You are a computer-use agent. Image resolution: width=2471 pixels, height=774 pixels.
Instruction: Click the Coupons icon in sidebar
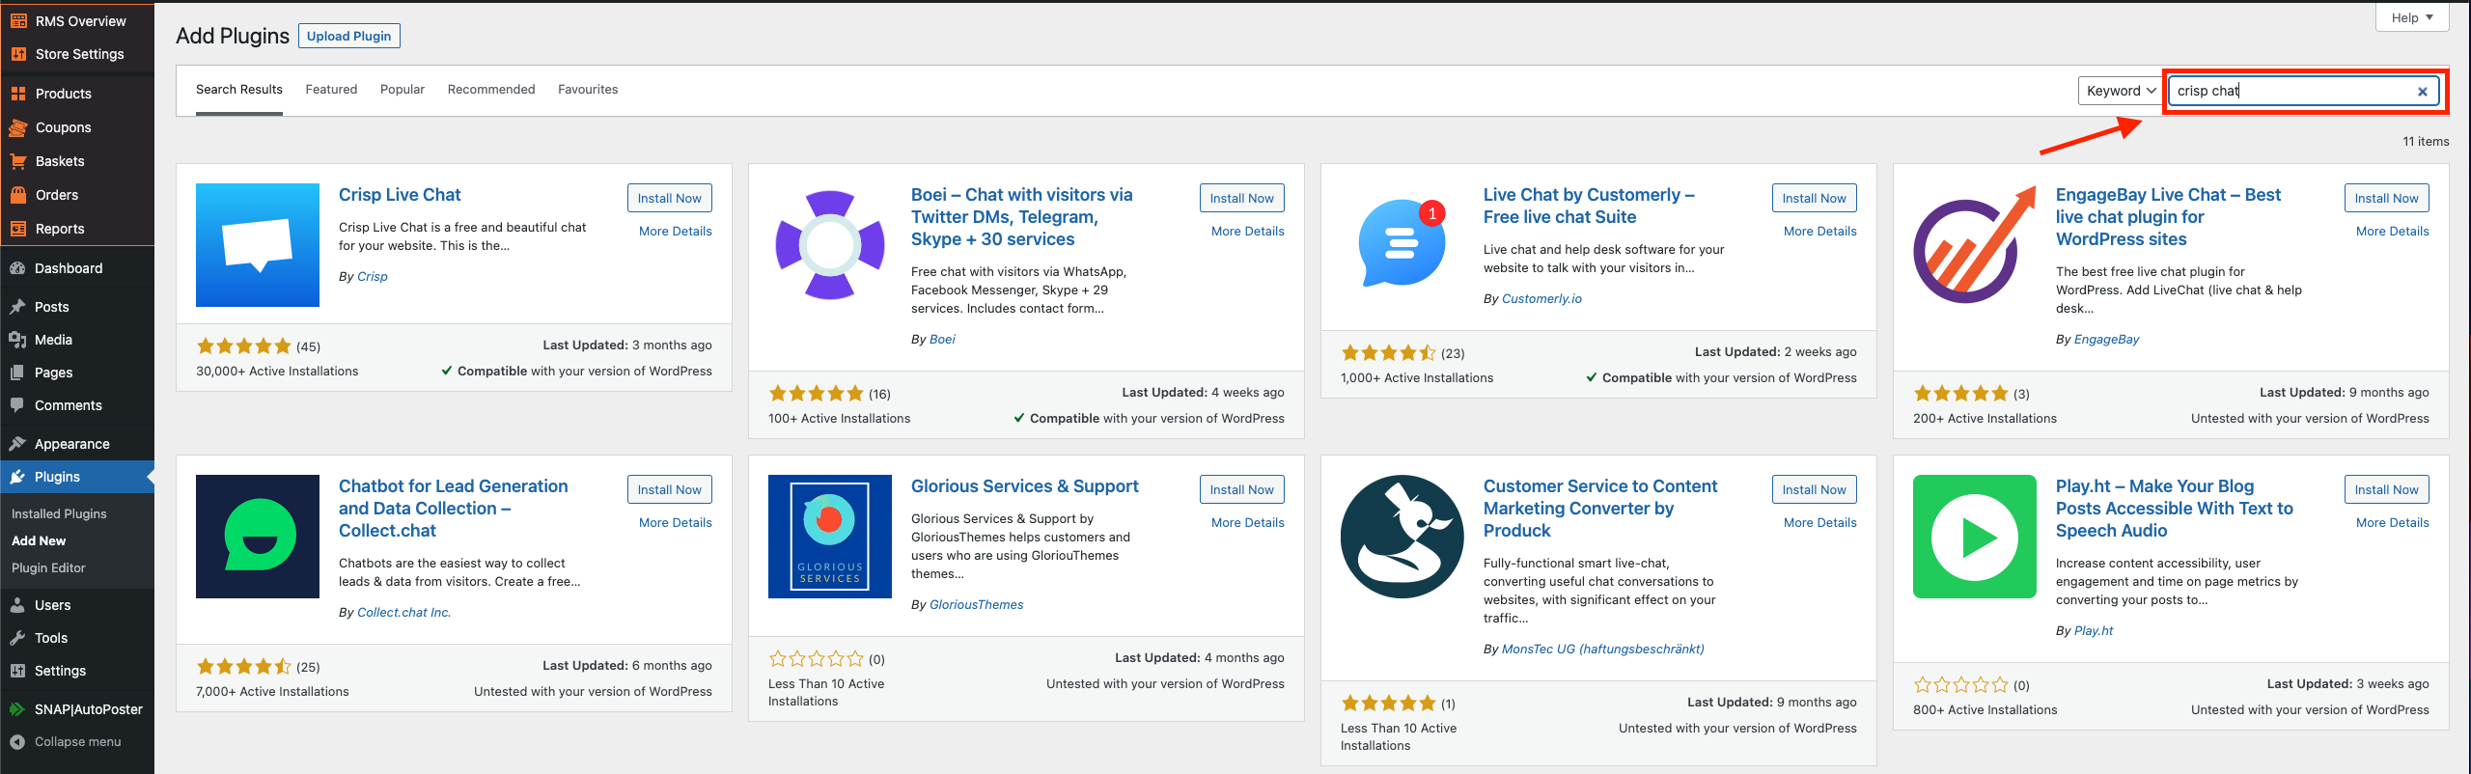(18, 127)
